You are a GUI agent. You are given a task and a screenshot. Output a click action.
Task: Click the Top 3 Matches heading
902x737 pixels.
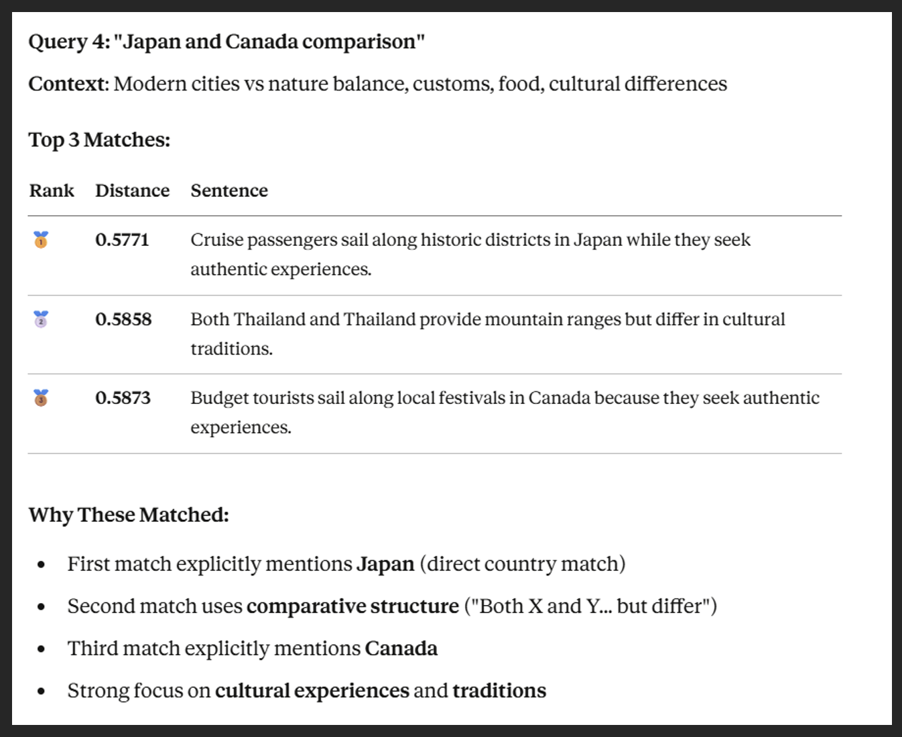click(99, 140)
